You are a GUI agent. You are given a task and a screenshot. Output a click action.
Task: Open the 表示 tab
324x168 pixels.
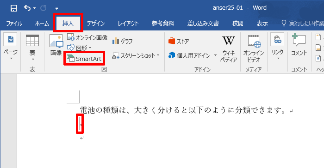coord(262,23)
